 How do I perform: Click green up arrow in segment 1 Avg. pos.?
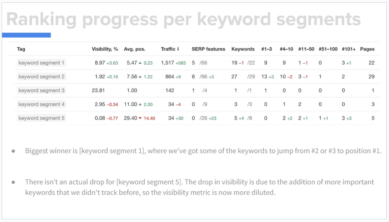(x=140, y=63)
